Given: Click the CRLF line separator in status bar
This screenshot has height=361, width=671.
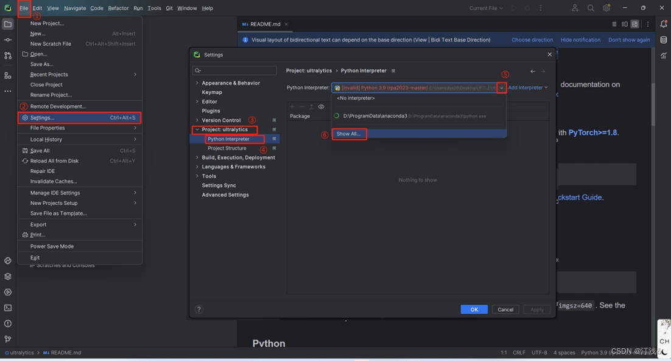Looking at the screenshot, I should [519, 352].
